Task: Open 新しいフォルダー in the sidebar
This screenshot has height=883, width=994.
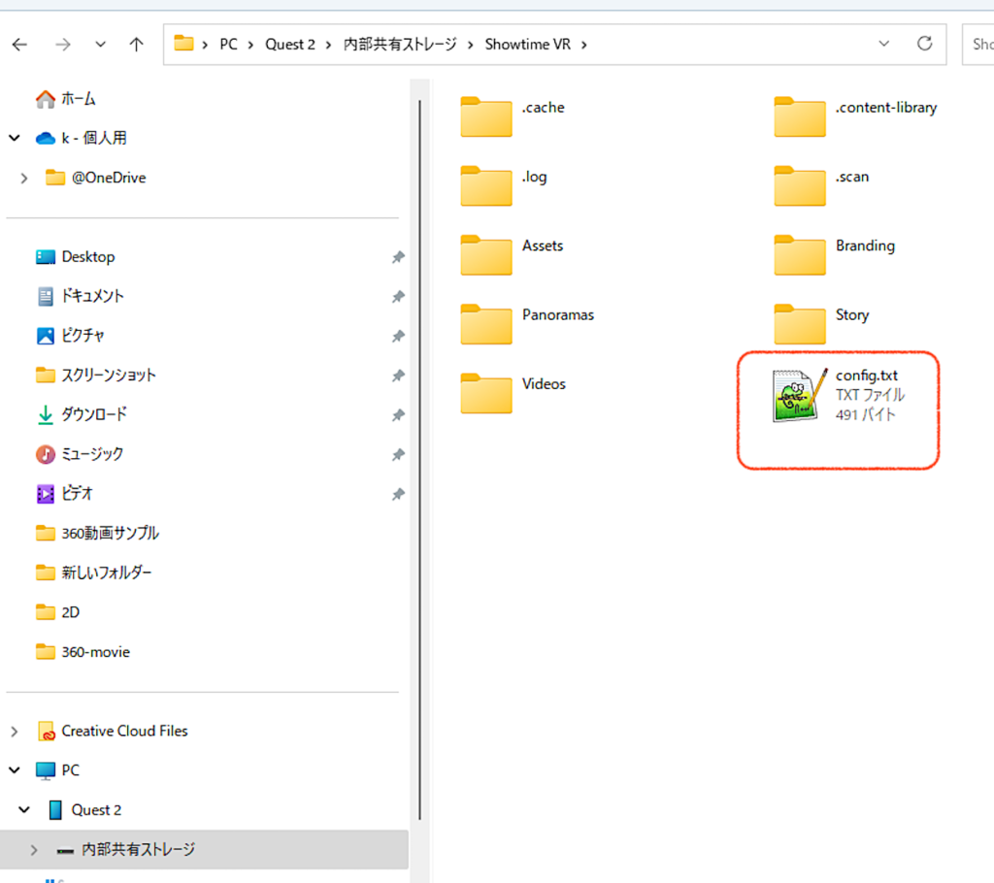Action: tap(94, 572)
